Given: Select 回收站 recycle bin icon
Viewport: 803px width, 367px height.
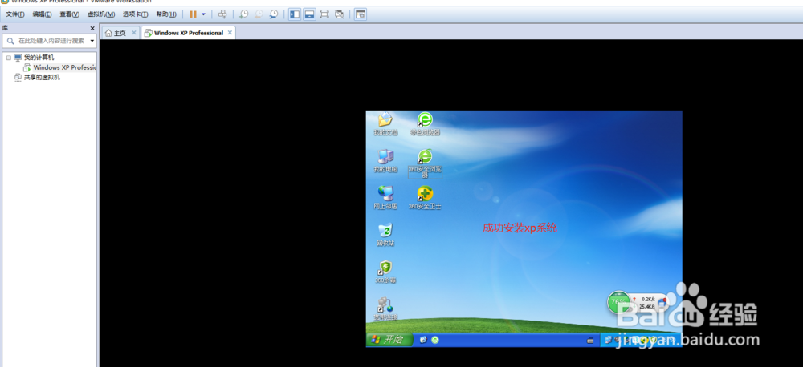Looking at the screenshot, I should coord(385,235).
